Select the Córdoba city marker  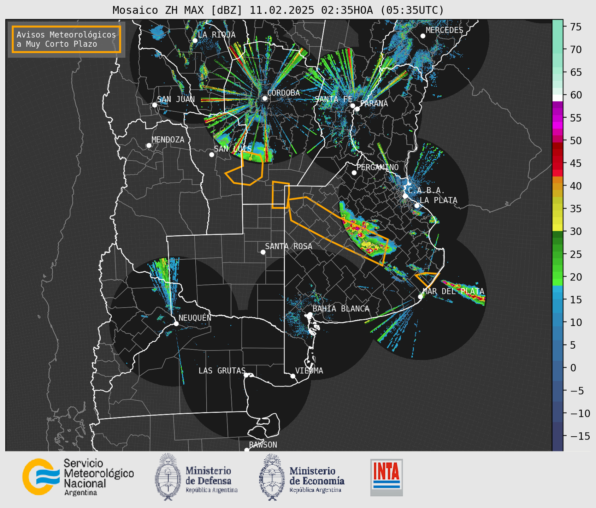[265, 98]
